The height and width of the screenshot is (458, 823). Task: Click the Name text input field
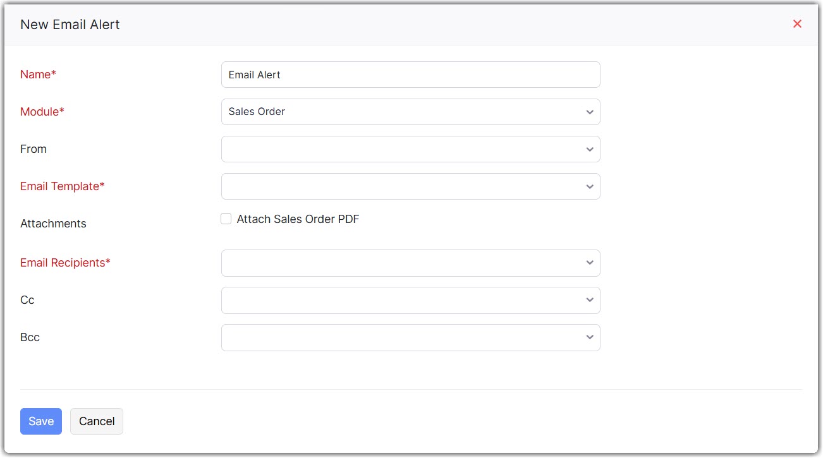[410, 75]
